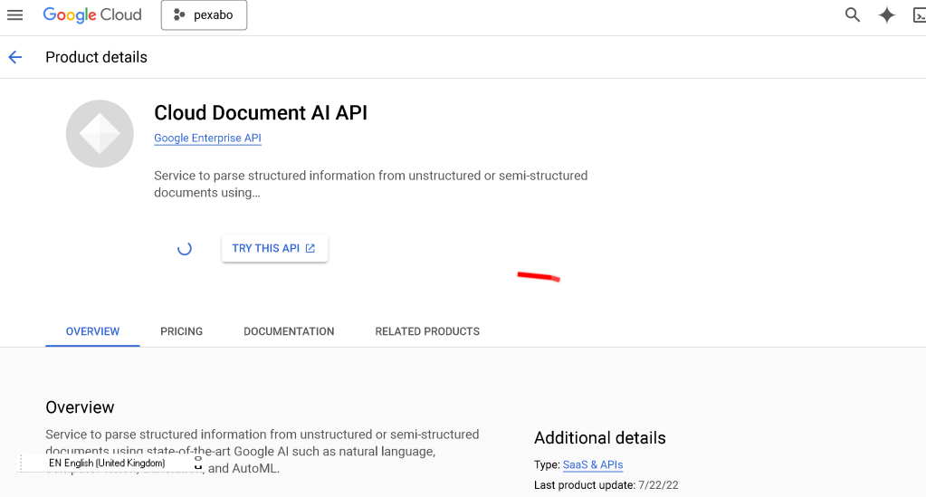Click the Additional details heading
The image size is (926, 497).
[599, 438]
